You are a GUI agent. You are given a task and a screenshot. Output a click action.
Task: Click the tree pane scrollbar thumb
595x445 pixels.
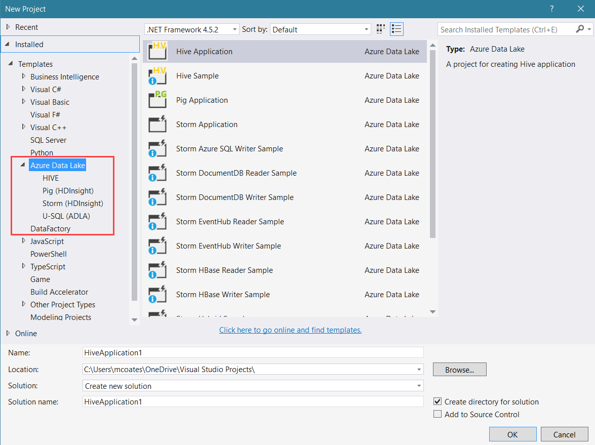pyautogui.click(x=134, y=182)
